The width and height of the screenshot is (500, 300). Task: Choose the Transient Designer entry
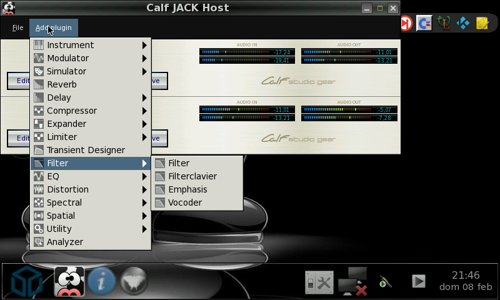pyautogui.click(x=91, y=150)
